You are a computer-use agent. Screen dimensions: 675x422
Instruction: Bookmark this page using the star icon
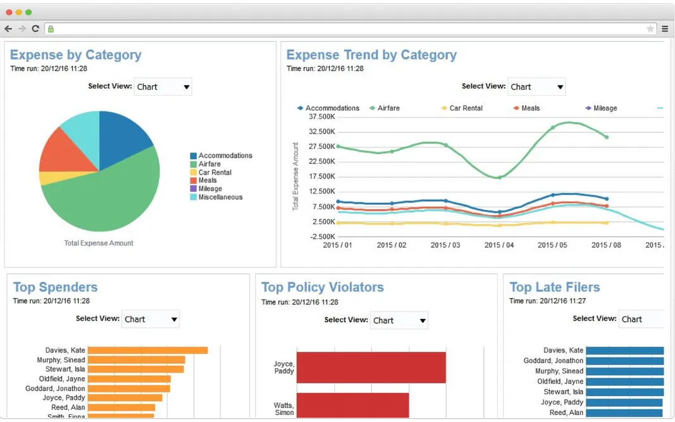(x=651, y=28)
